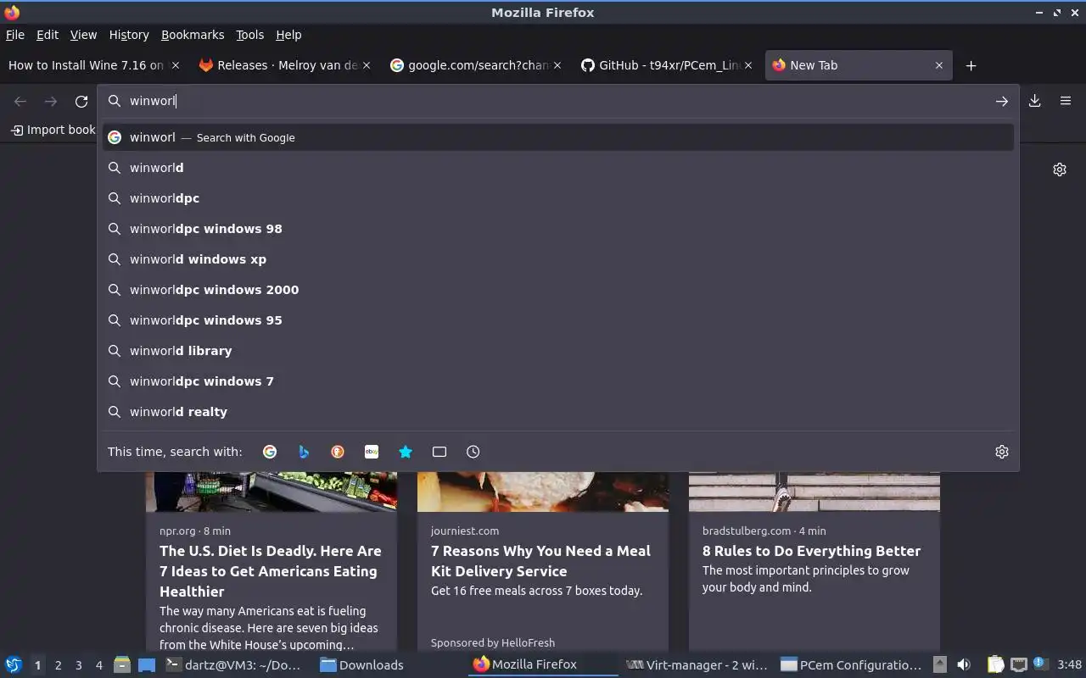This screenshot has width=1086, height=678.
Task: Click the address bar with winworl text
Action: [x=558, y=101]
